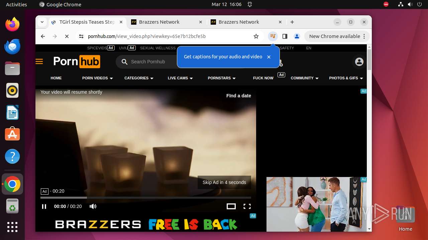Screen dimensions: 428x240
Task: Click the right-side video thumbnail ad
Action: [x=317, y=204]
